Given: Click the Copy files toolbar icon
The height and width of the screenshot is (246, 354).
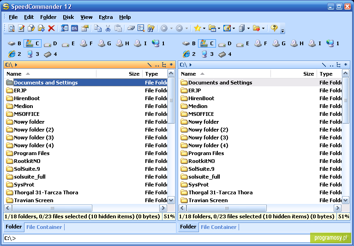Looking at the screenshot, I should click(x=31, y=28).
